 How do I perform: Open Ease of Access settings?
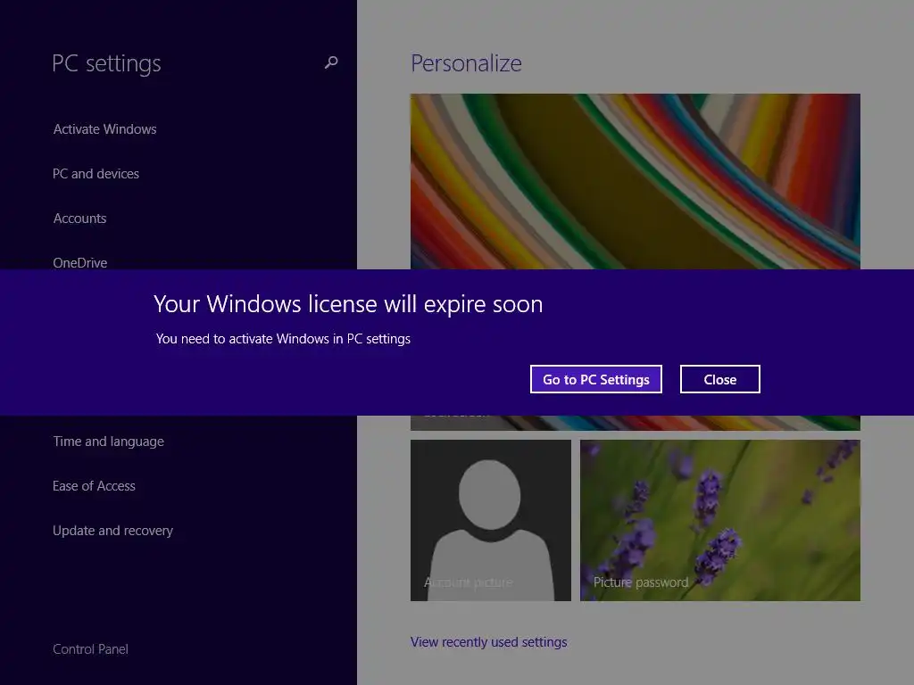point(94,486)
